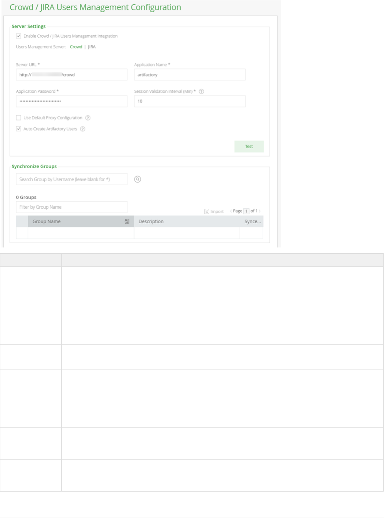Open help icon for Use Default Proxy Configuration
The width and height of the screenshot is (384, 518).
coord(88,118)
